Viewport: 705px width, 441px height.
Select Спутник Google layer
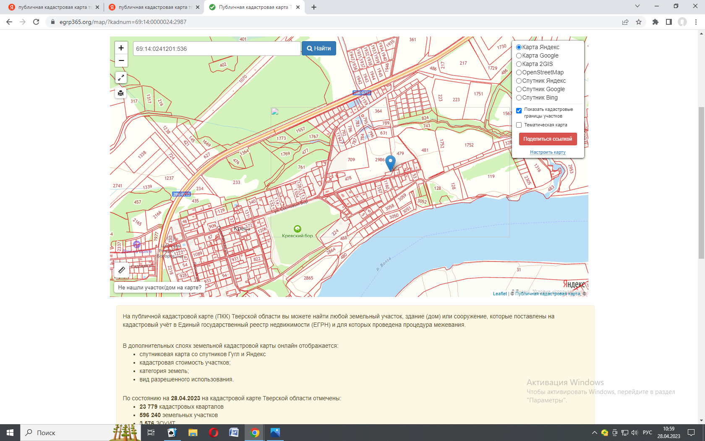click(519, 89)
